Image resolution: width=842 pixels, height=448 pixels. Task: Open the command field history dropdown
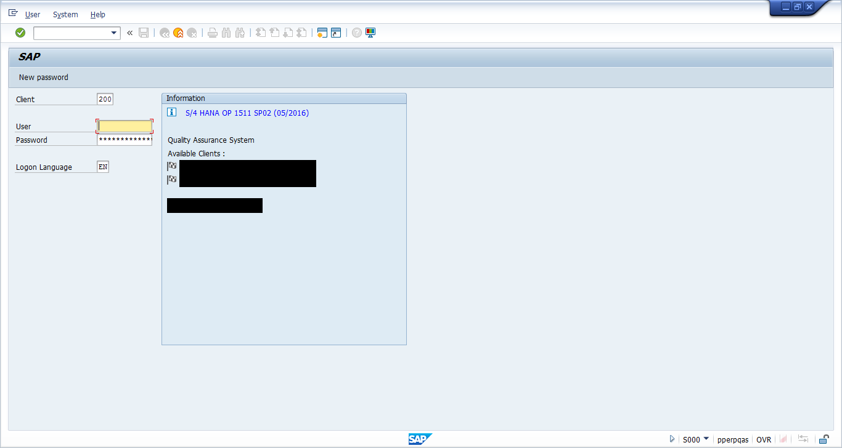tap(115, 33)
